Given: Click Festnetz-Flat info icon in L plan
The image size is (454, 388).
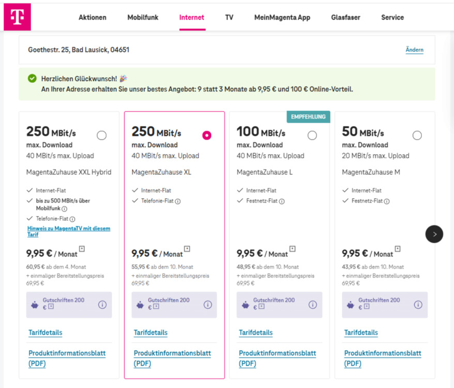Looking at the screenshot, I should coord(282,201).
